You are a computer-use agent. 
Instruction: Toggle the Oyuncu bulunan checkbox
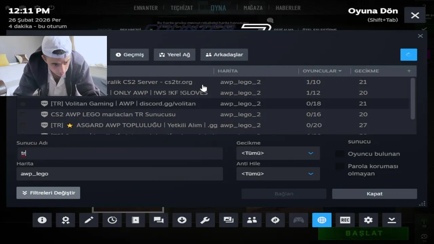(340, 154)
